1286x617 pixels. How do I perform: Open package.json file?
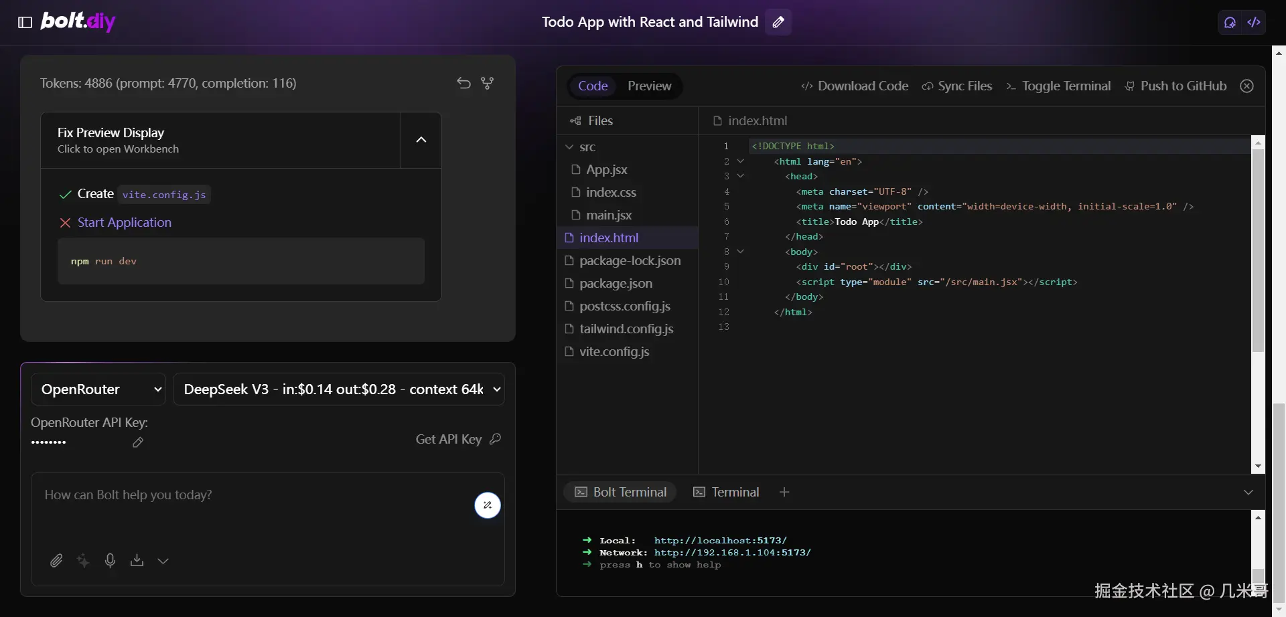[x=628, y=284]
